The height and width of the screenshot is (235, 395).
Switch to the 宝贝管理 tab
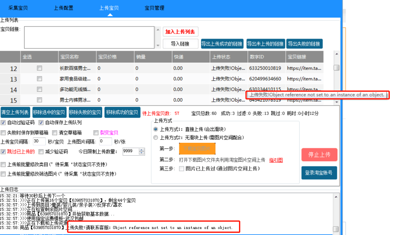154,8
